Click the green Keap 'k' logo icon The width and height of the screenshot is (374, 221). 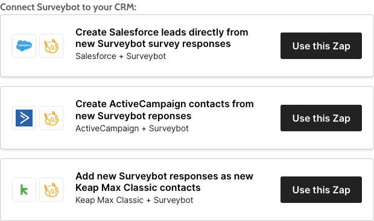tap(24, 190)
